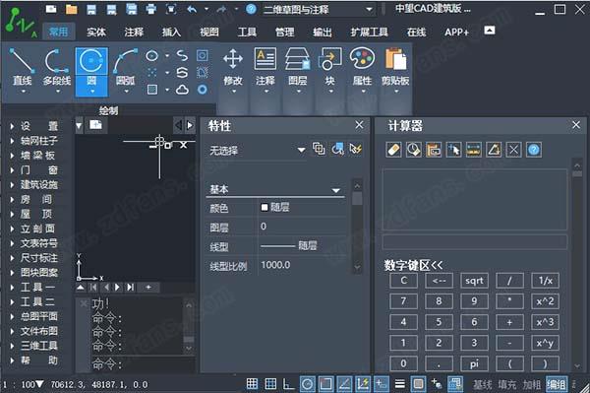Open the Modify (修改) panel
The image size is (590, 393).
point(233,70)
